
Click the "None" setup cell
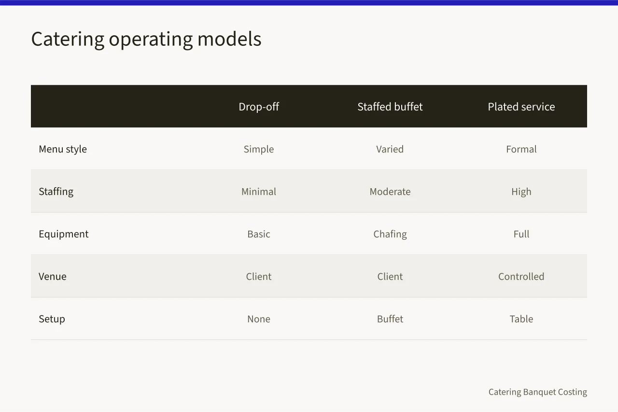259,319
